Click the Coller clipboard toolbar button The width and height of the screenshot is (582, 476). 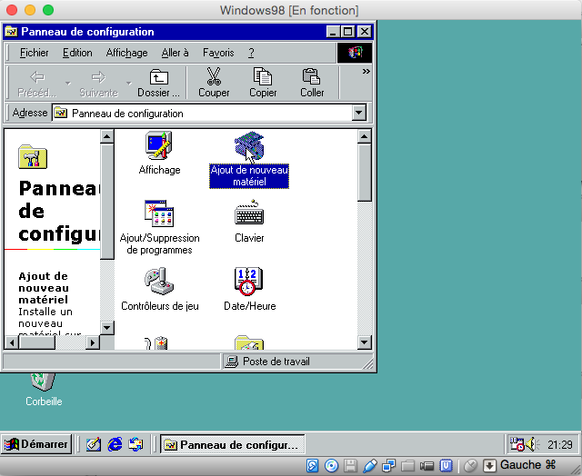312,83
